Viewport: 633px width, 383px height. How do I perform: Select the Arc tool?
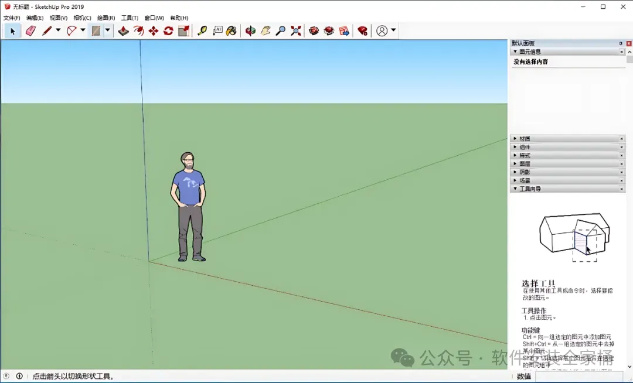click(72, 31)
